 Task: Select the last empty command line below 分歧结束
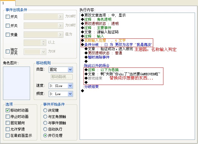pyautogui.click(x=82, y=91)
